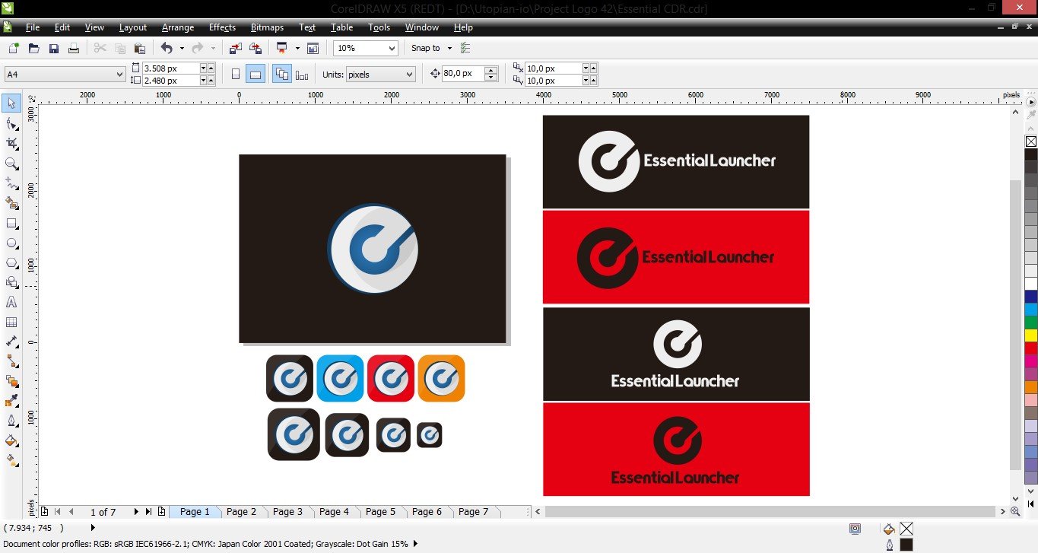Pick the yellow palette swatch
The image size is (1038, 553).
click(1031, 335)
